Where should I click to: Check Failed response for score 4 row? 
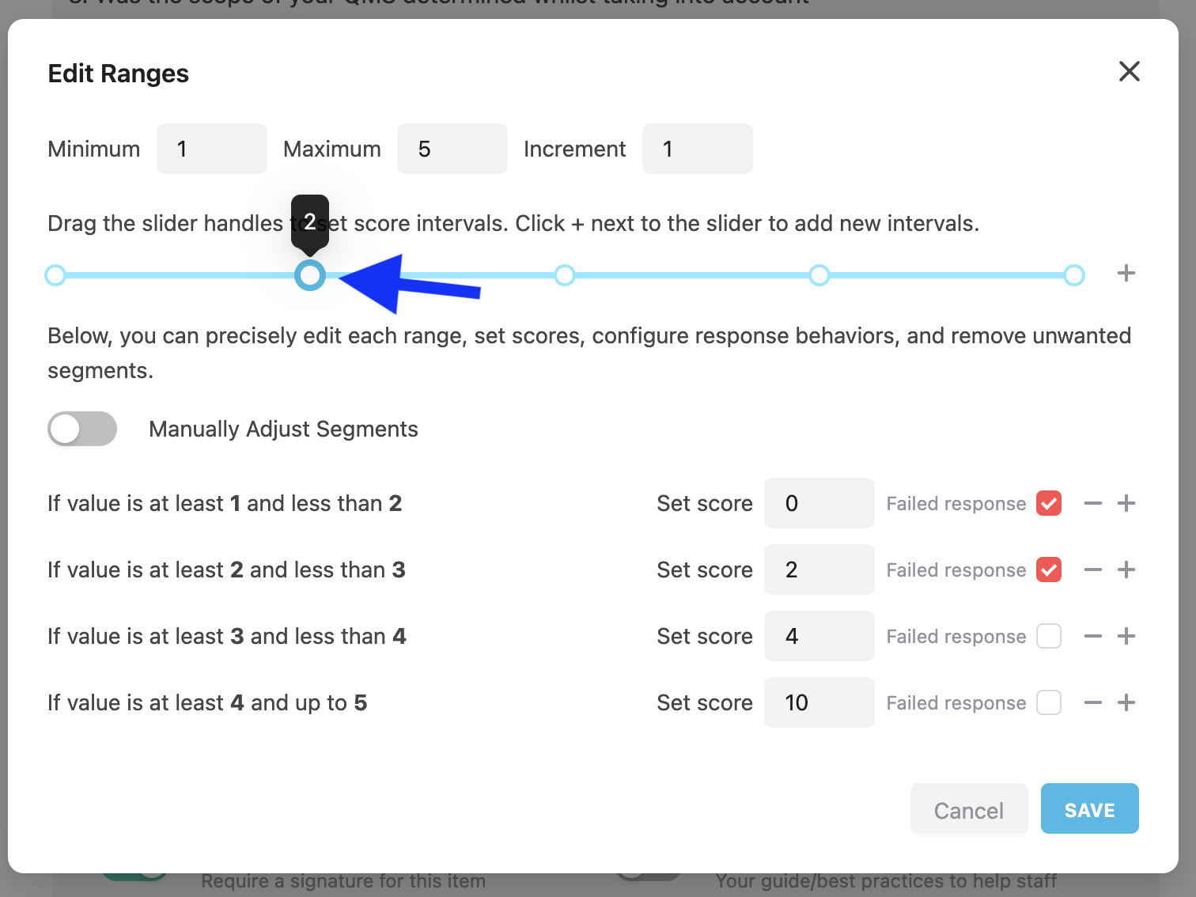1049,637
